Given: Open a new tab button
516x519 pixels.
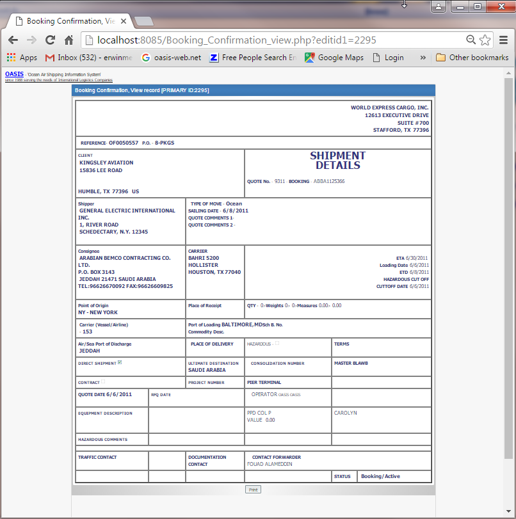Looking at the screenshot, I should [144, 21].
